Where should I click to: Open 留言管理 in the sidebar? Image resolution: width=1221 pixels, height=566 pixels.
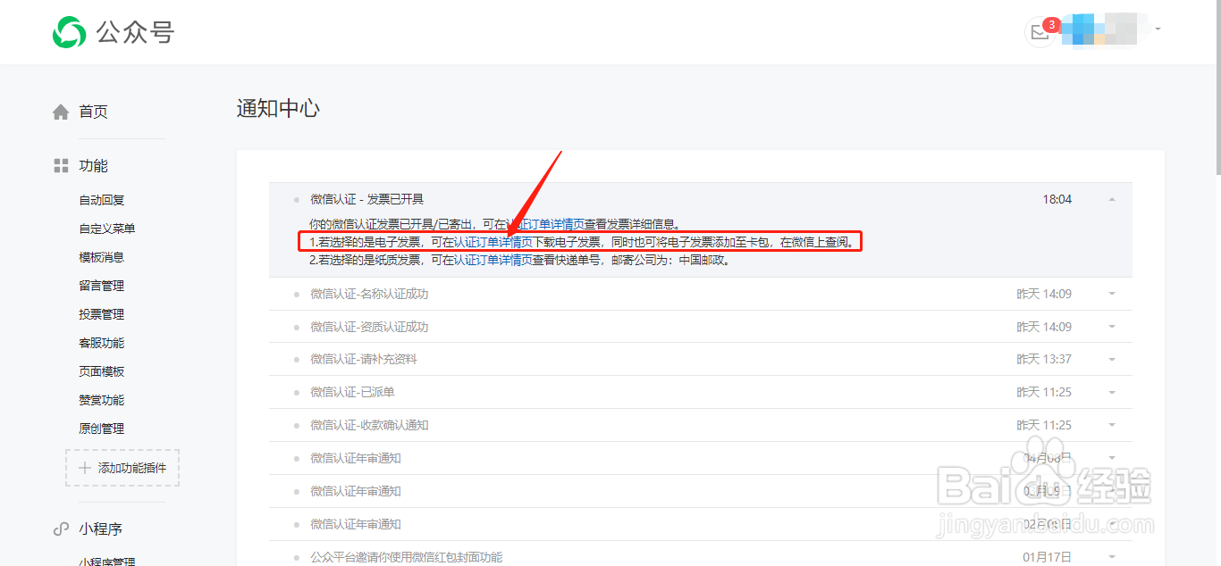(102, 286)
